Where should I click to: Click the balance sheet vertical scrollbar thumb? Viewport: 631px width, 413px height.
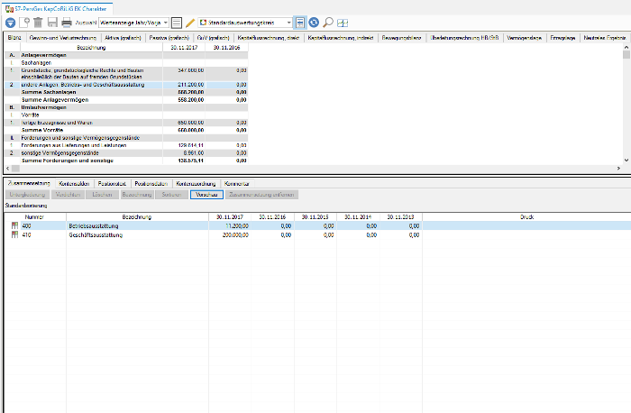[626, 54]
